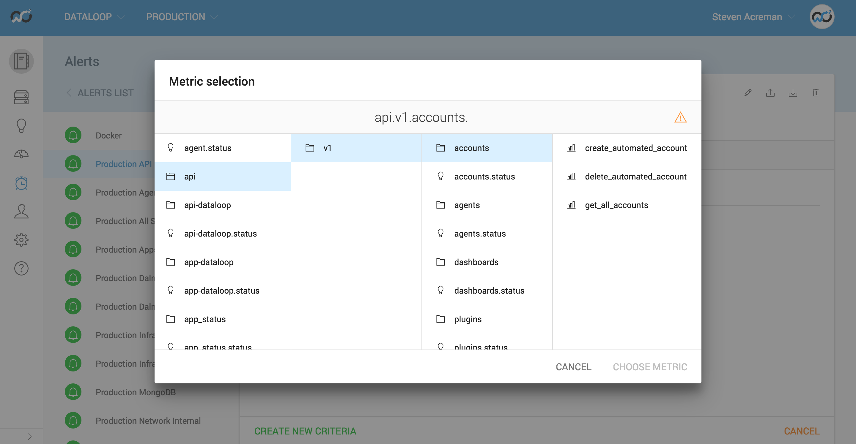
Task: Open the PRODUCTION account dropdown
Action: [182, 17]
